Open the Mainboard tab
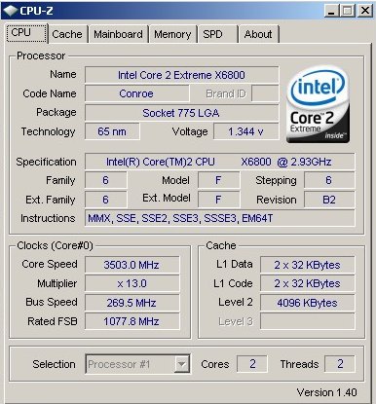 pyautogui.click(x=119, y=34)
